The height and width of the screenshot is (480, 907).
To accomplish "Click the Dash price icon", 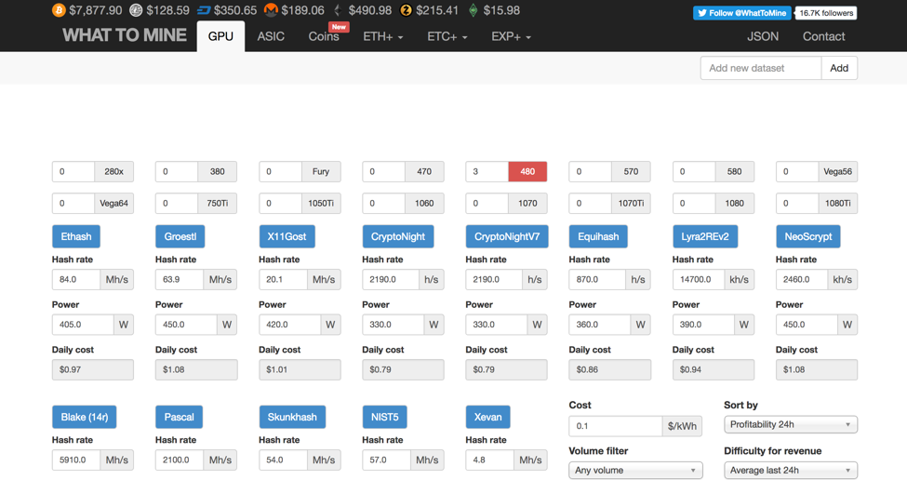I will click(204, 10).
